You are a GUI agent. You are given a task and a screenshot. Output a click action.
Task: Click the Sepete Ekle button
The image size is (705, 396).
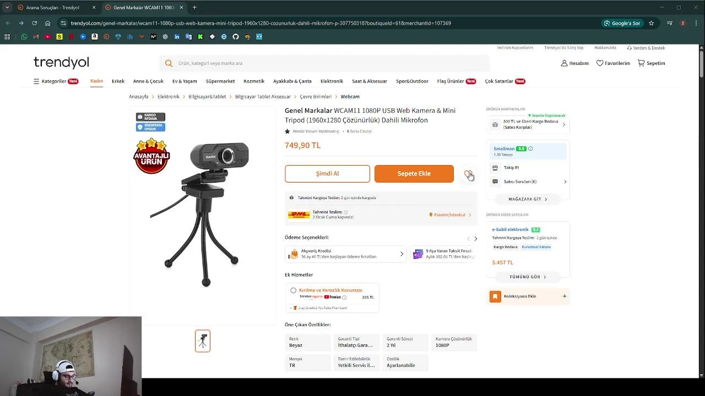click(x=414, y=174)
